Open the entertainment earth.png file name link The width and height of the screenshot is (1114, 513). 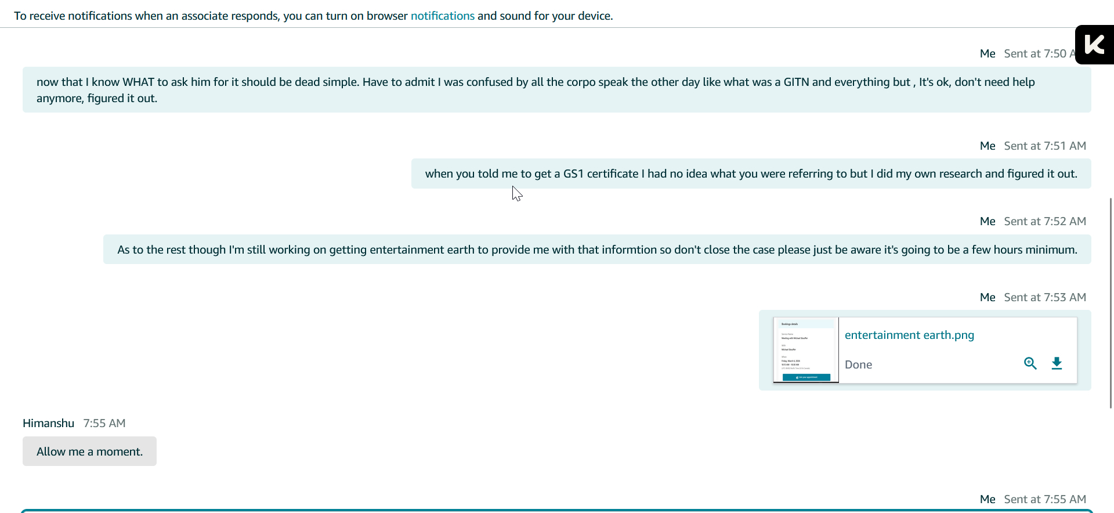click(909, 335)
